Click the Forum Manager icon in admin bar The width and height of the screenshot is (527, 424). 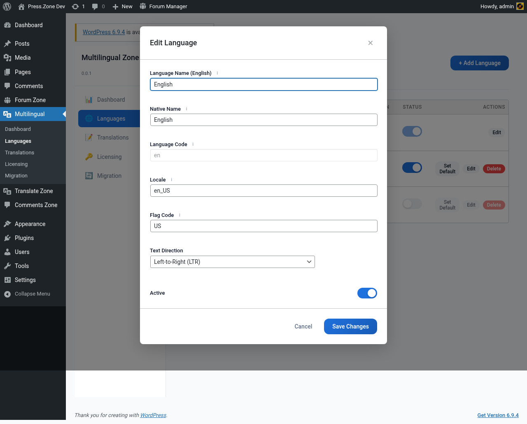(x=143, y=6)
